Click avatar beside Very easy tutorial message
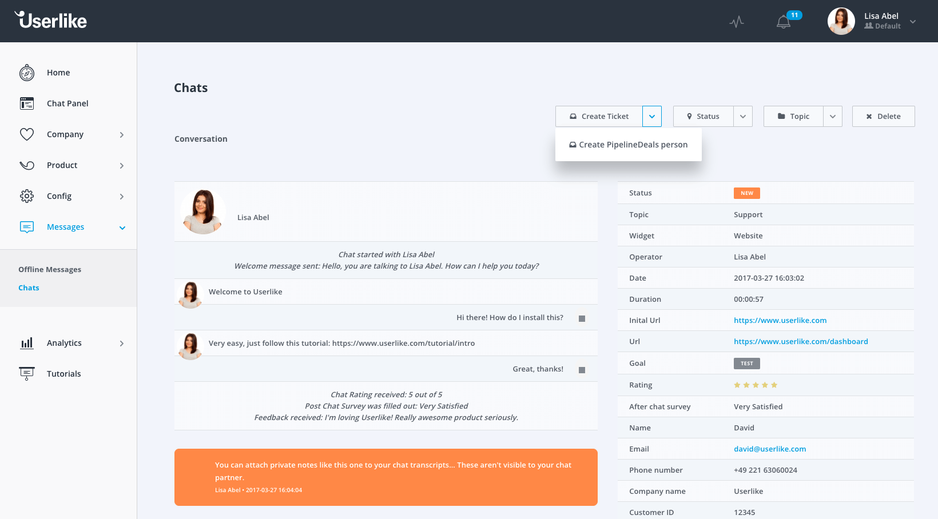938x519 pixels. [x=190, y=346]
